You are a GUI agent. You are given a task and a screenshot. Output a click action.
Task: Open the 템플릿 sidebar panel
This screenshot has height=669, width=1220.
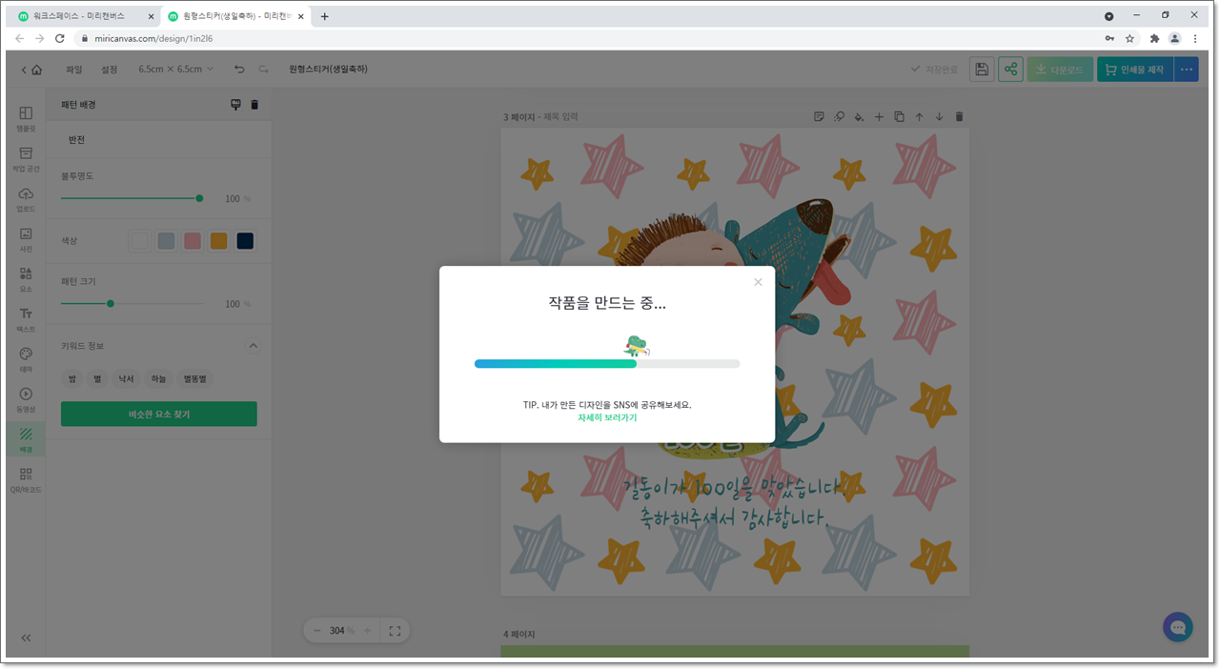tap(26, 118)
